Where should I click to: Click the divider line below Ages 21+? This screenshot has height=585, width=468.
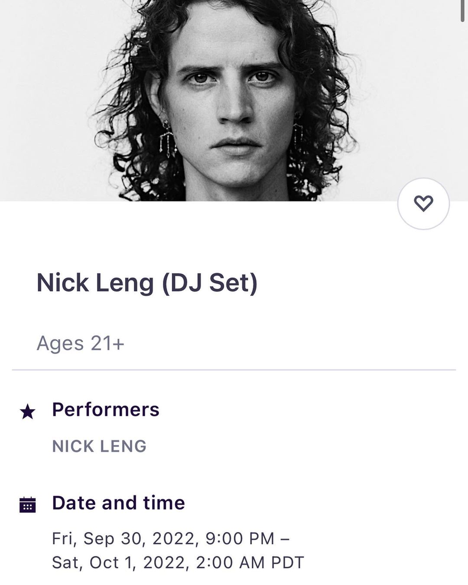234,370
